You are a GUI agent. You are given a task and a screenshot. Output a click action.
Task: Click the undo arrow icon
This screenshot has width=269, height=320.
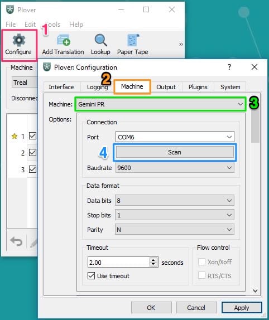pos(16,242)
